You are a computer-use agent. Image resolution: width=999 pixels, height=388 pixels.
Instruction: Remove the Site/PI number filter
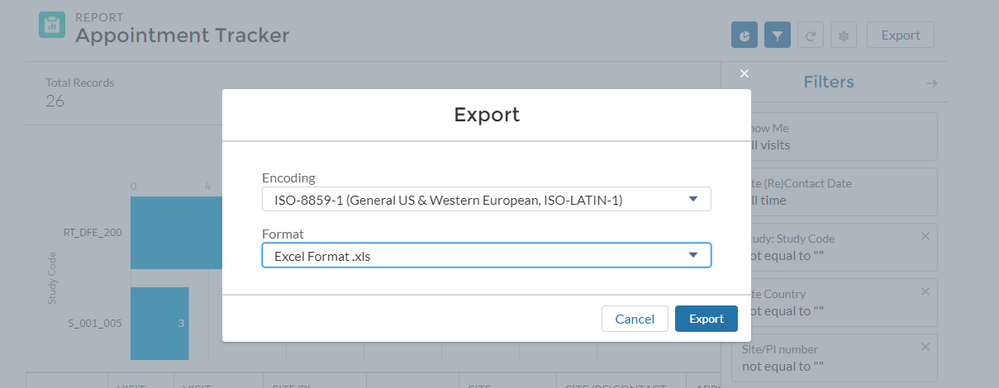coord(925,347)
